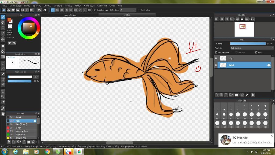This screenshot has height=155, width=275.
Task: Enable radial snap guide
Action: coord(71,10)
